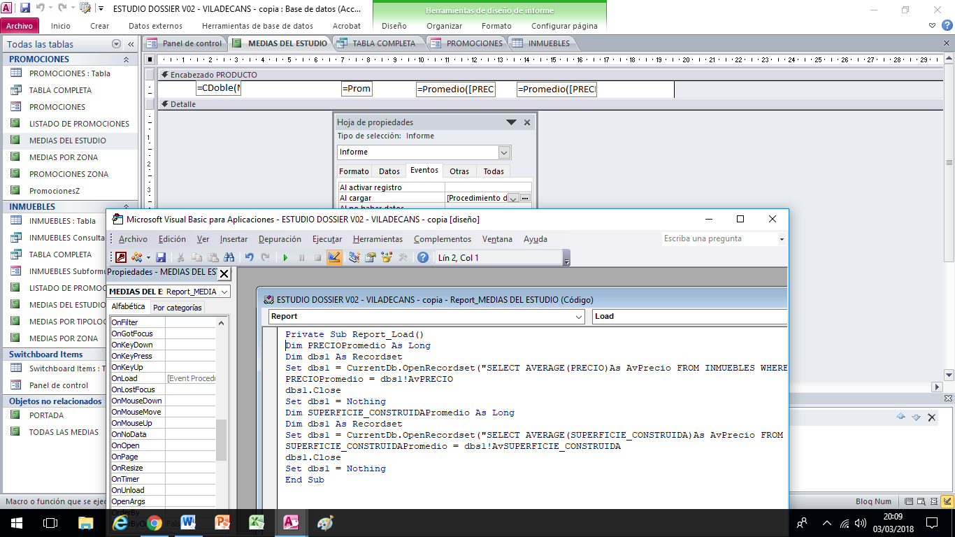The width and height of the screenshot is (955, 537).
Task: Toggle Design Mode icon in VBA toolbar
Action: click(334, 257)
